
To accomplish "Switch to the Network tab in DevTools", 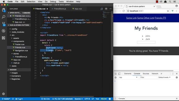I will pos(155,74).
